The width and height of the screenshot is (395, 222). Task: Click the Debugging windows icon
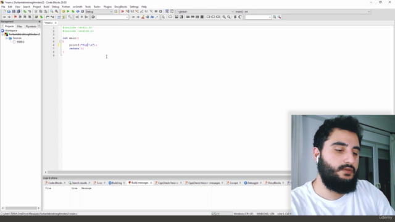[x=167, y=11]
